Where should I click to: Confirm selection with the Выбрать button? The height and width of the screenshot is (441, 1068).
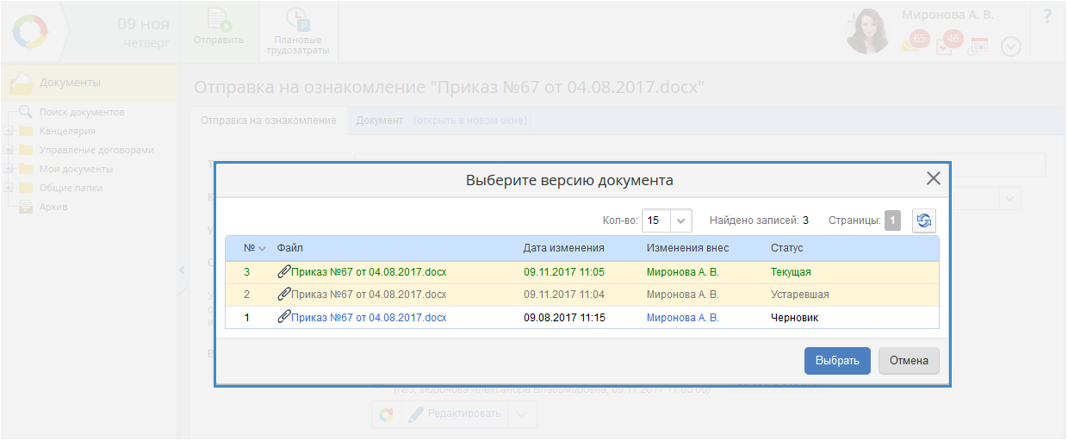pyautogui.click(x=837, y=361)
